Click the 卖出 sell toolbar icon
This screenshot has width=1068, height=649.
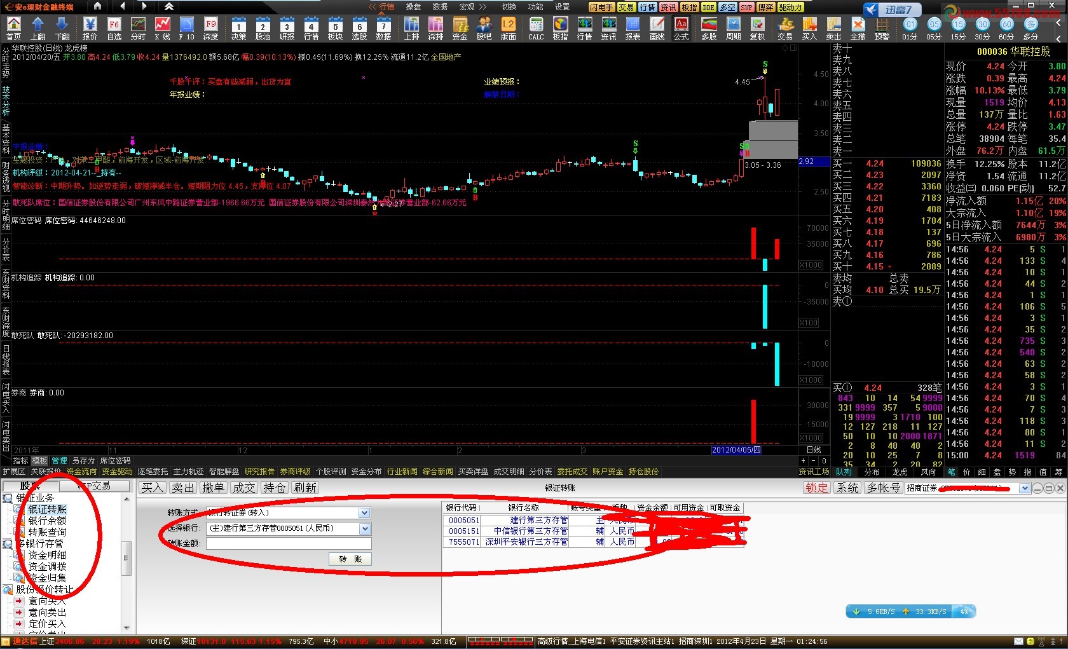[833, 28]
